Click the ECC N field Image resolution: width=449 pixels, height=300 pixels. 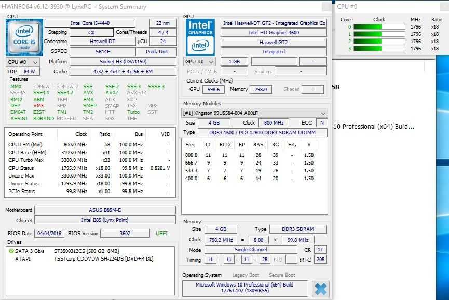[x=322, y=123]
